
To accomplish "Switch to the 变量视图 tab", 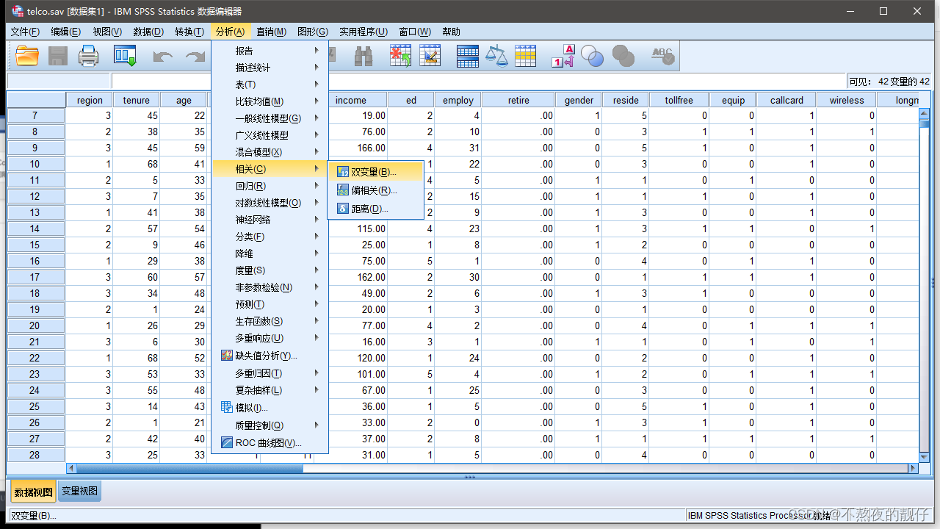I will coord(79,492).
